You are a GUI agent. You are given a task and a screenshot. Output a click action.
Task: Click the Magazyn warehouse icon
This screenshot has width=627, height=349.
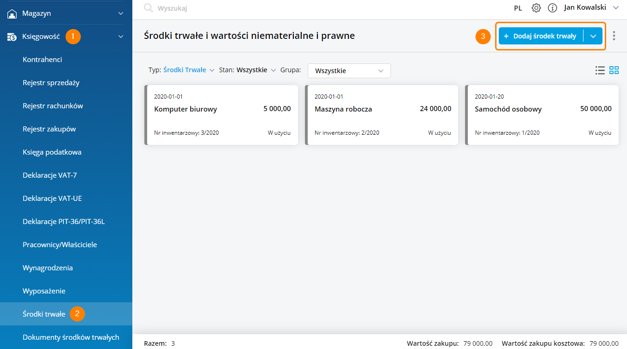coord(12,14)
